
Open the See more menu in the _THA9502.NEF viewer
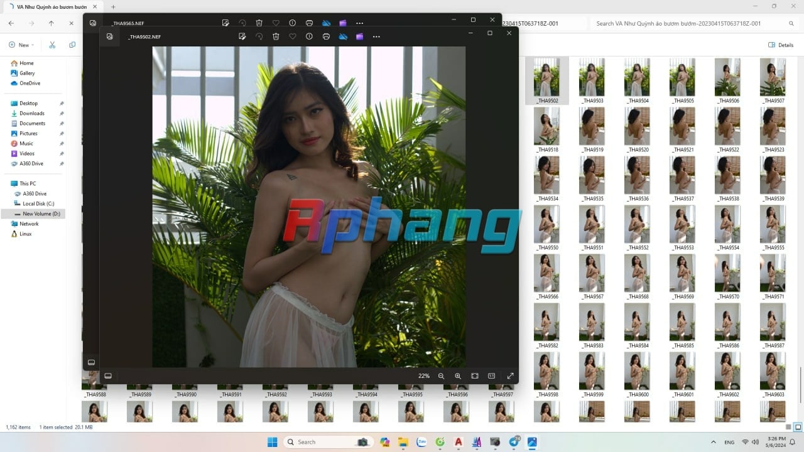[x=376, y=36]
